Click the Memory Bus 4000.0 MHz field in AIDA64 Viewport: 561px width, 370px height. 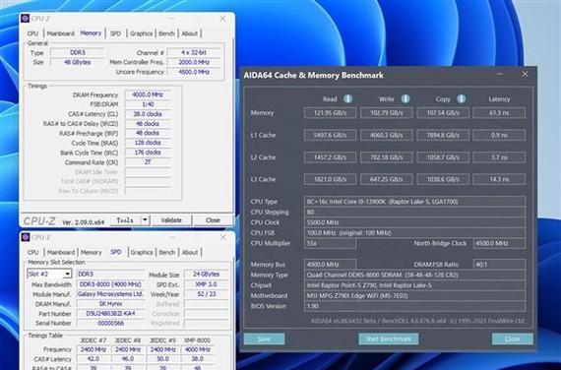tap(330, 265)
